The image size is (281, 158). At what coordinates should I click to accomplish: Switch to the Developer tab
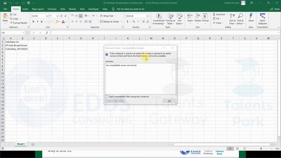pyautogui.click(x=94, y=9)
